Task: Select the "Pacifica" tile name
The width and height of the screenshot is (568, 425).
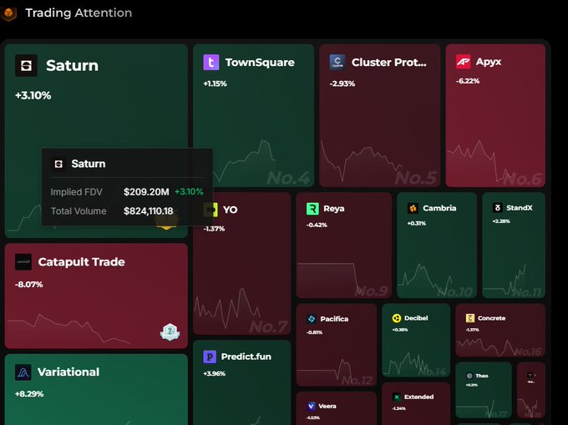Action: pyautogui.click(x=334, y=319)
